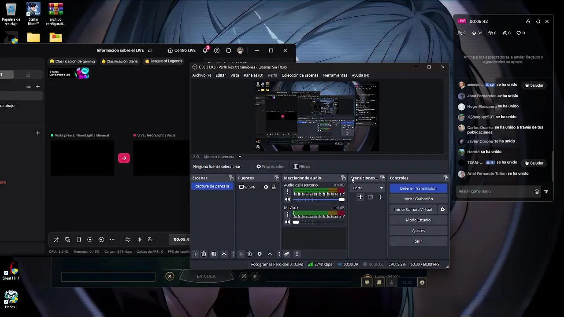This screenshot has width=564, height=317.
Task: Mute Mic/Aux speaker icon
Action: pyautogui.click(x=288, y=222)
